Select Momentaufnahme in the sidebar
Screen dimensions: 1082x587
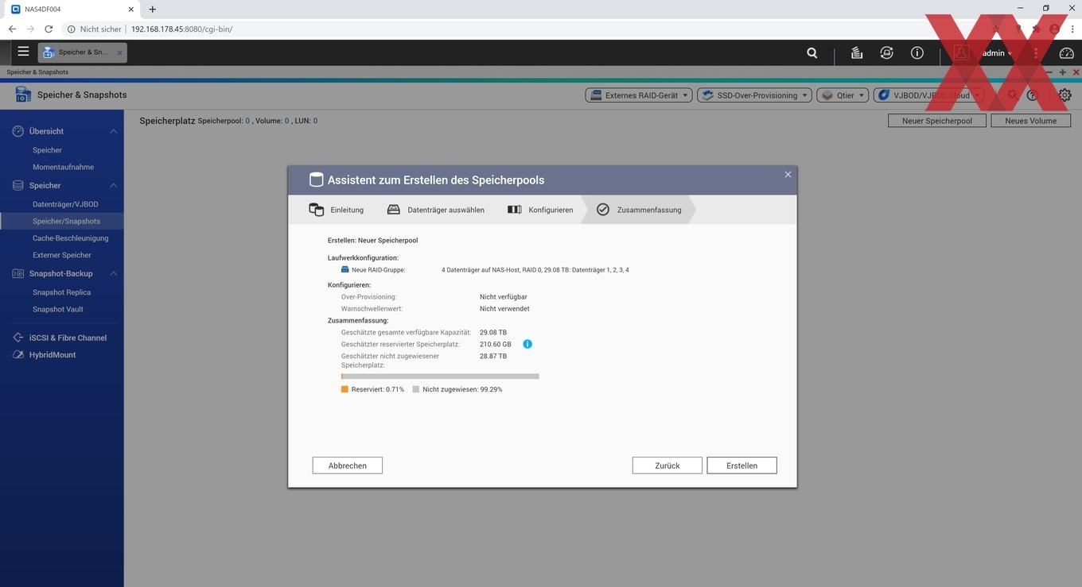point(62,167)
